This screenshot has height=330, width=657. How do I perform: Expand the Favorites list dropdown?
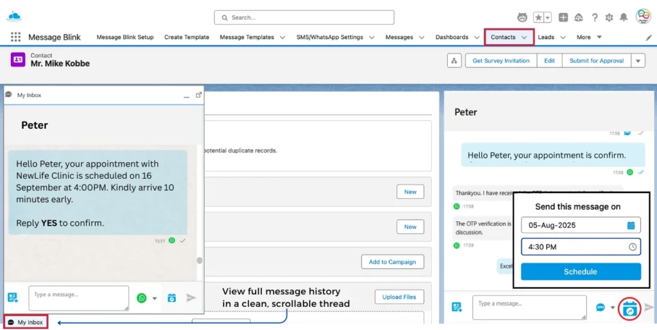(547, 17)
